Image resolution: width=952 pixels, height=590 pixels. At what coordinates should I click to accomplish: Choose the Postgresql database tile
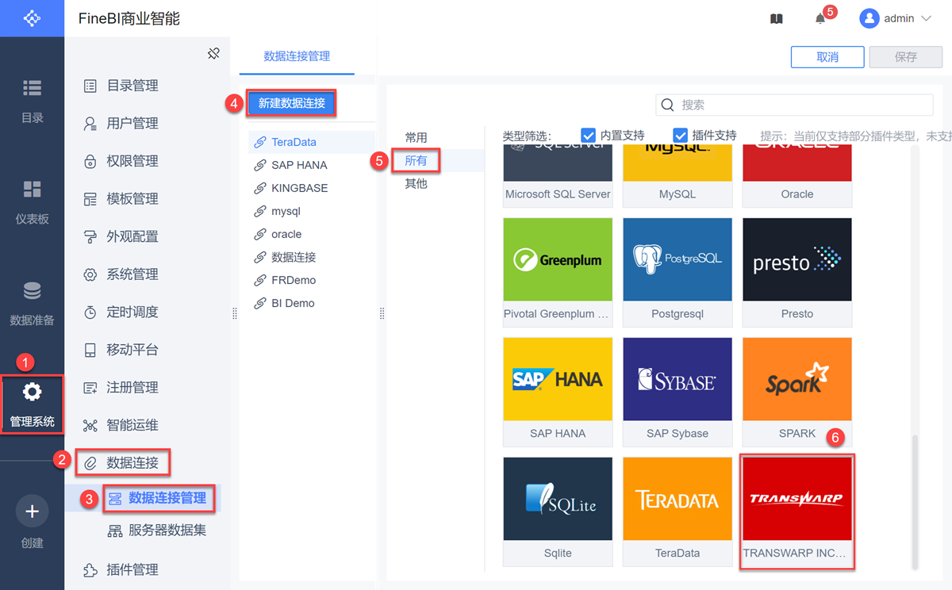(678, 272)
